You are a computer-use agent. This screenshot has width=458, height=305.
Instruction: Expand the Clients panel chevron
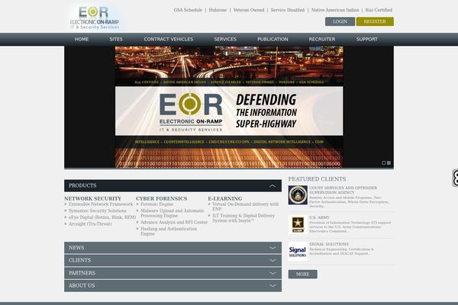pos(273,260)
